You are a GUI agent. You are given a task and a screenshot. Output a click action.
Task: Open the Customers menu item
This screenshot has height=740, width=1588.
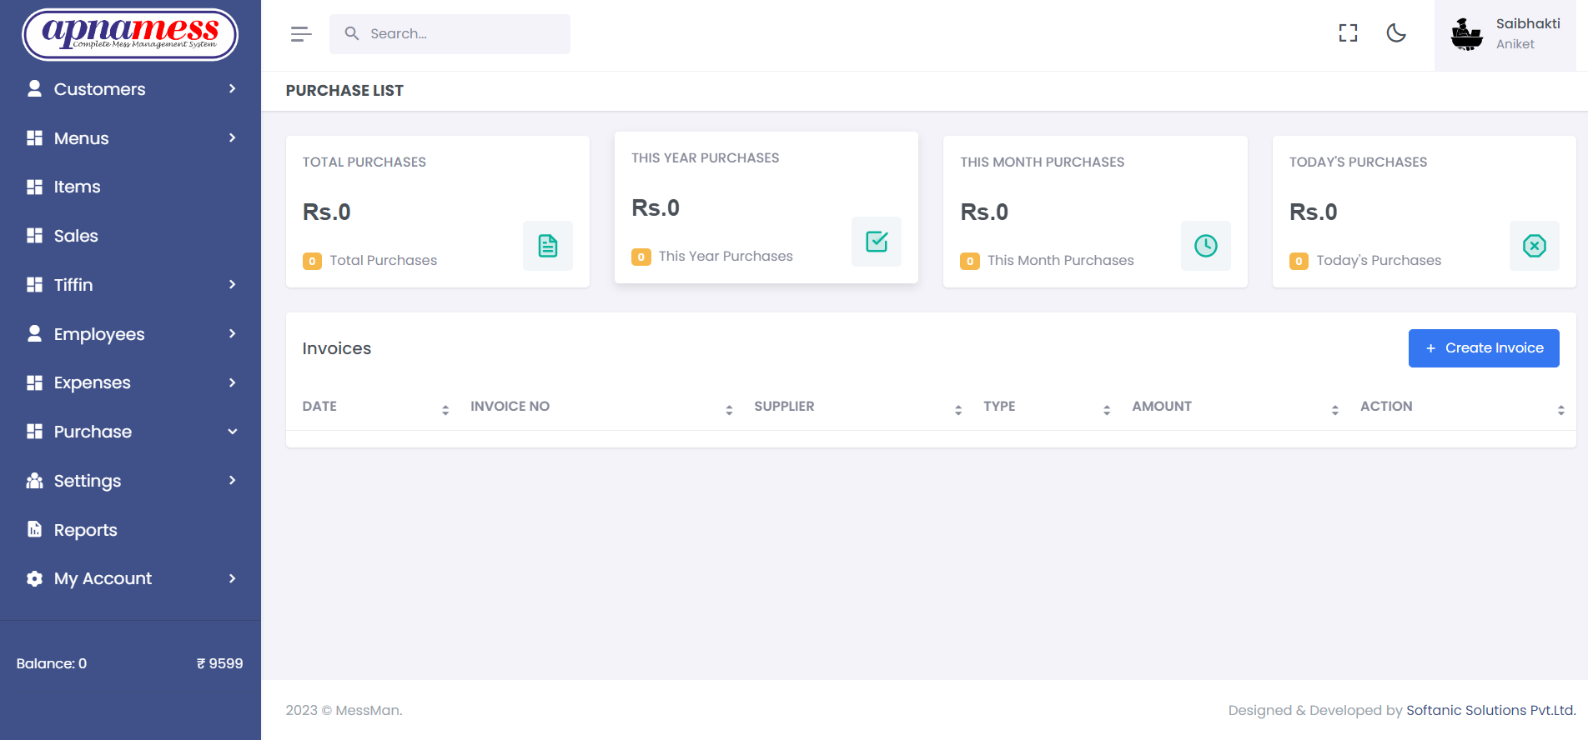coord(130,88)
